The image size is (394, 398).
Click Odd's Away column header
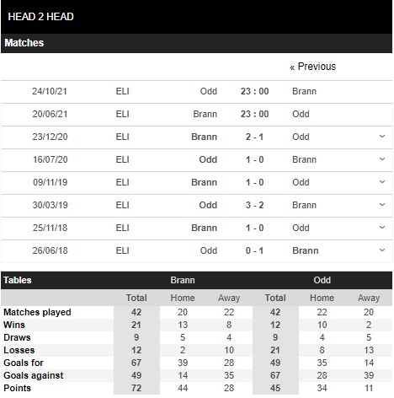(369, 298)
